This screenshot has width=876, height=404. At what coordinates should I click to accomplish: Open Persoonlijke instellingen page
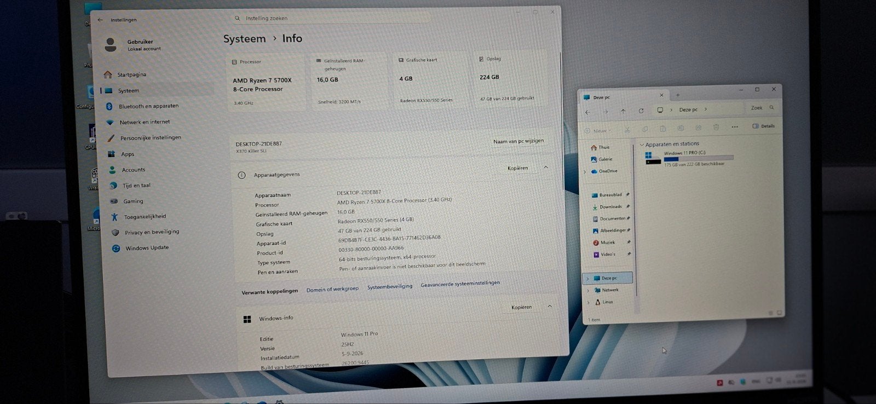(x=151, y=138)
